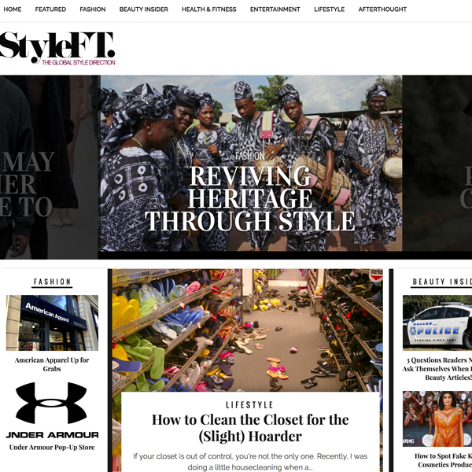Open the AFTERTHOUGHT menu item
The width and height of the screenshot is (472, 472).
382,9
